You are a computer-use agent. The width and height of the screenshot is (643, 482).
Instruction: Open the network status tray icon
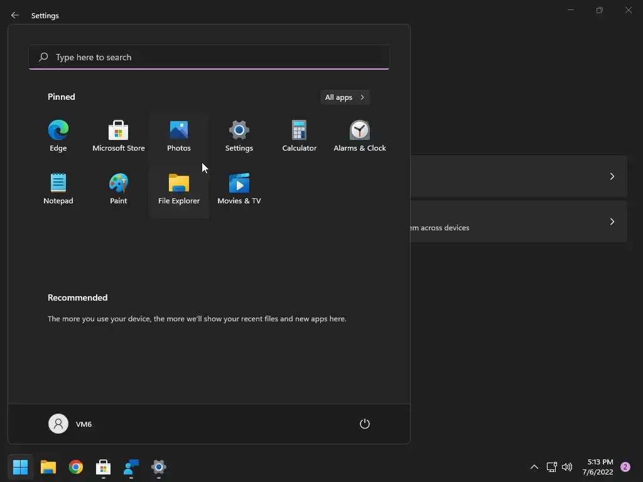(x=551, y=467)
